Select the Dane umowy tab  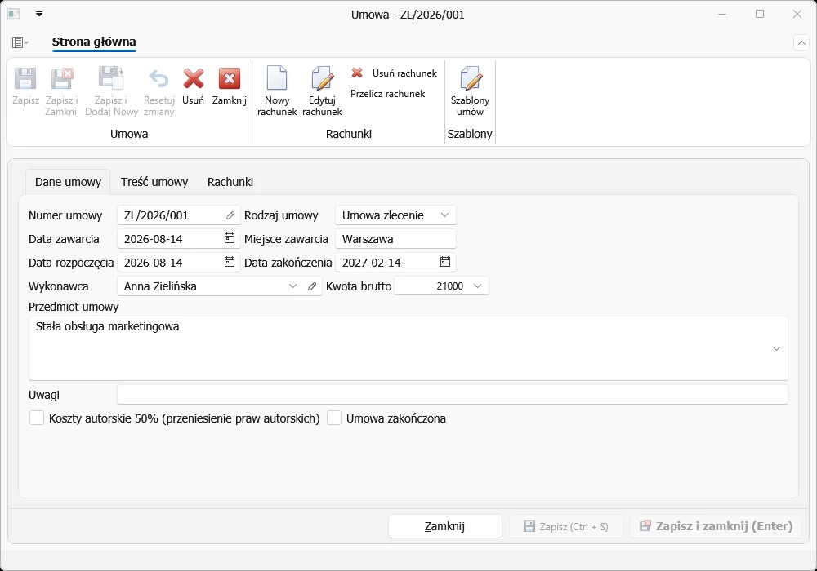69,182
